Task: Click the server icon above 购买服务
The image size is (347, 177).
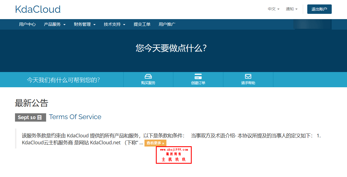Action: [x=148, y=76]
